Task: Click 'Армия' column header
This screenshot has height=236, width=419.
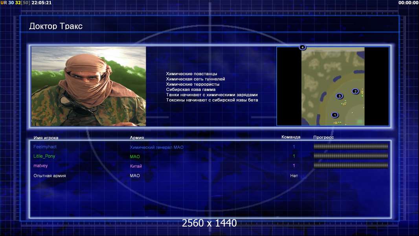Action: pyautogui.click(x=137, y=138)
